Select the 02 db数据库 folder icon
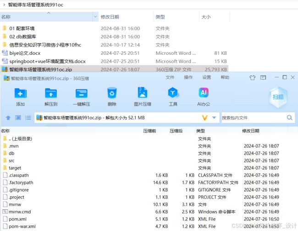298x231 pixels. point(5,37)
